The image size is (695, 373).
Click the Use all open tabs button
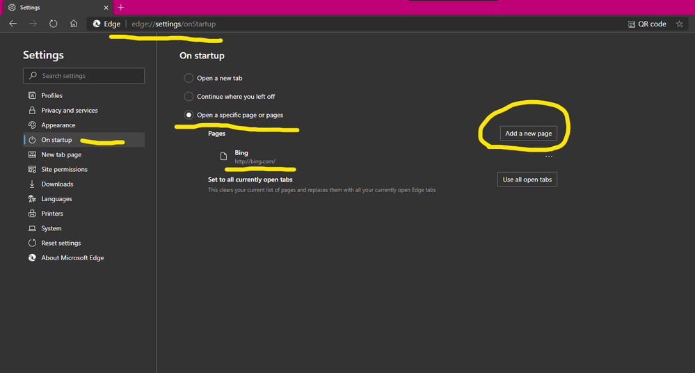tap(527, 180)
